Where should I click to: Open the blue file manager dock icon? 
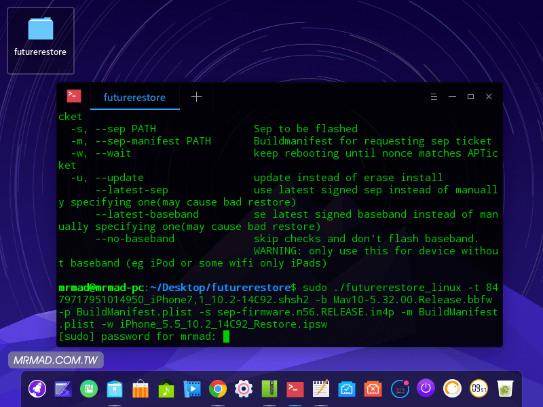click(x=115, y=388)
